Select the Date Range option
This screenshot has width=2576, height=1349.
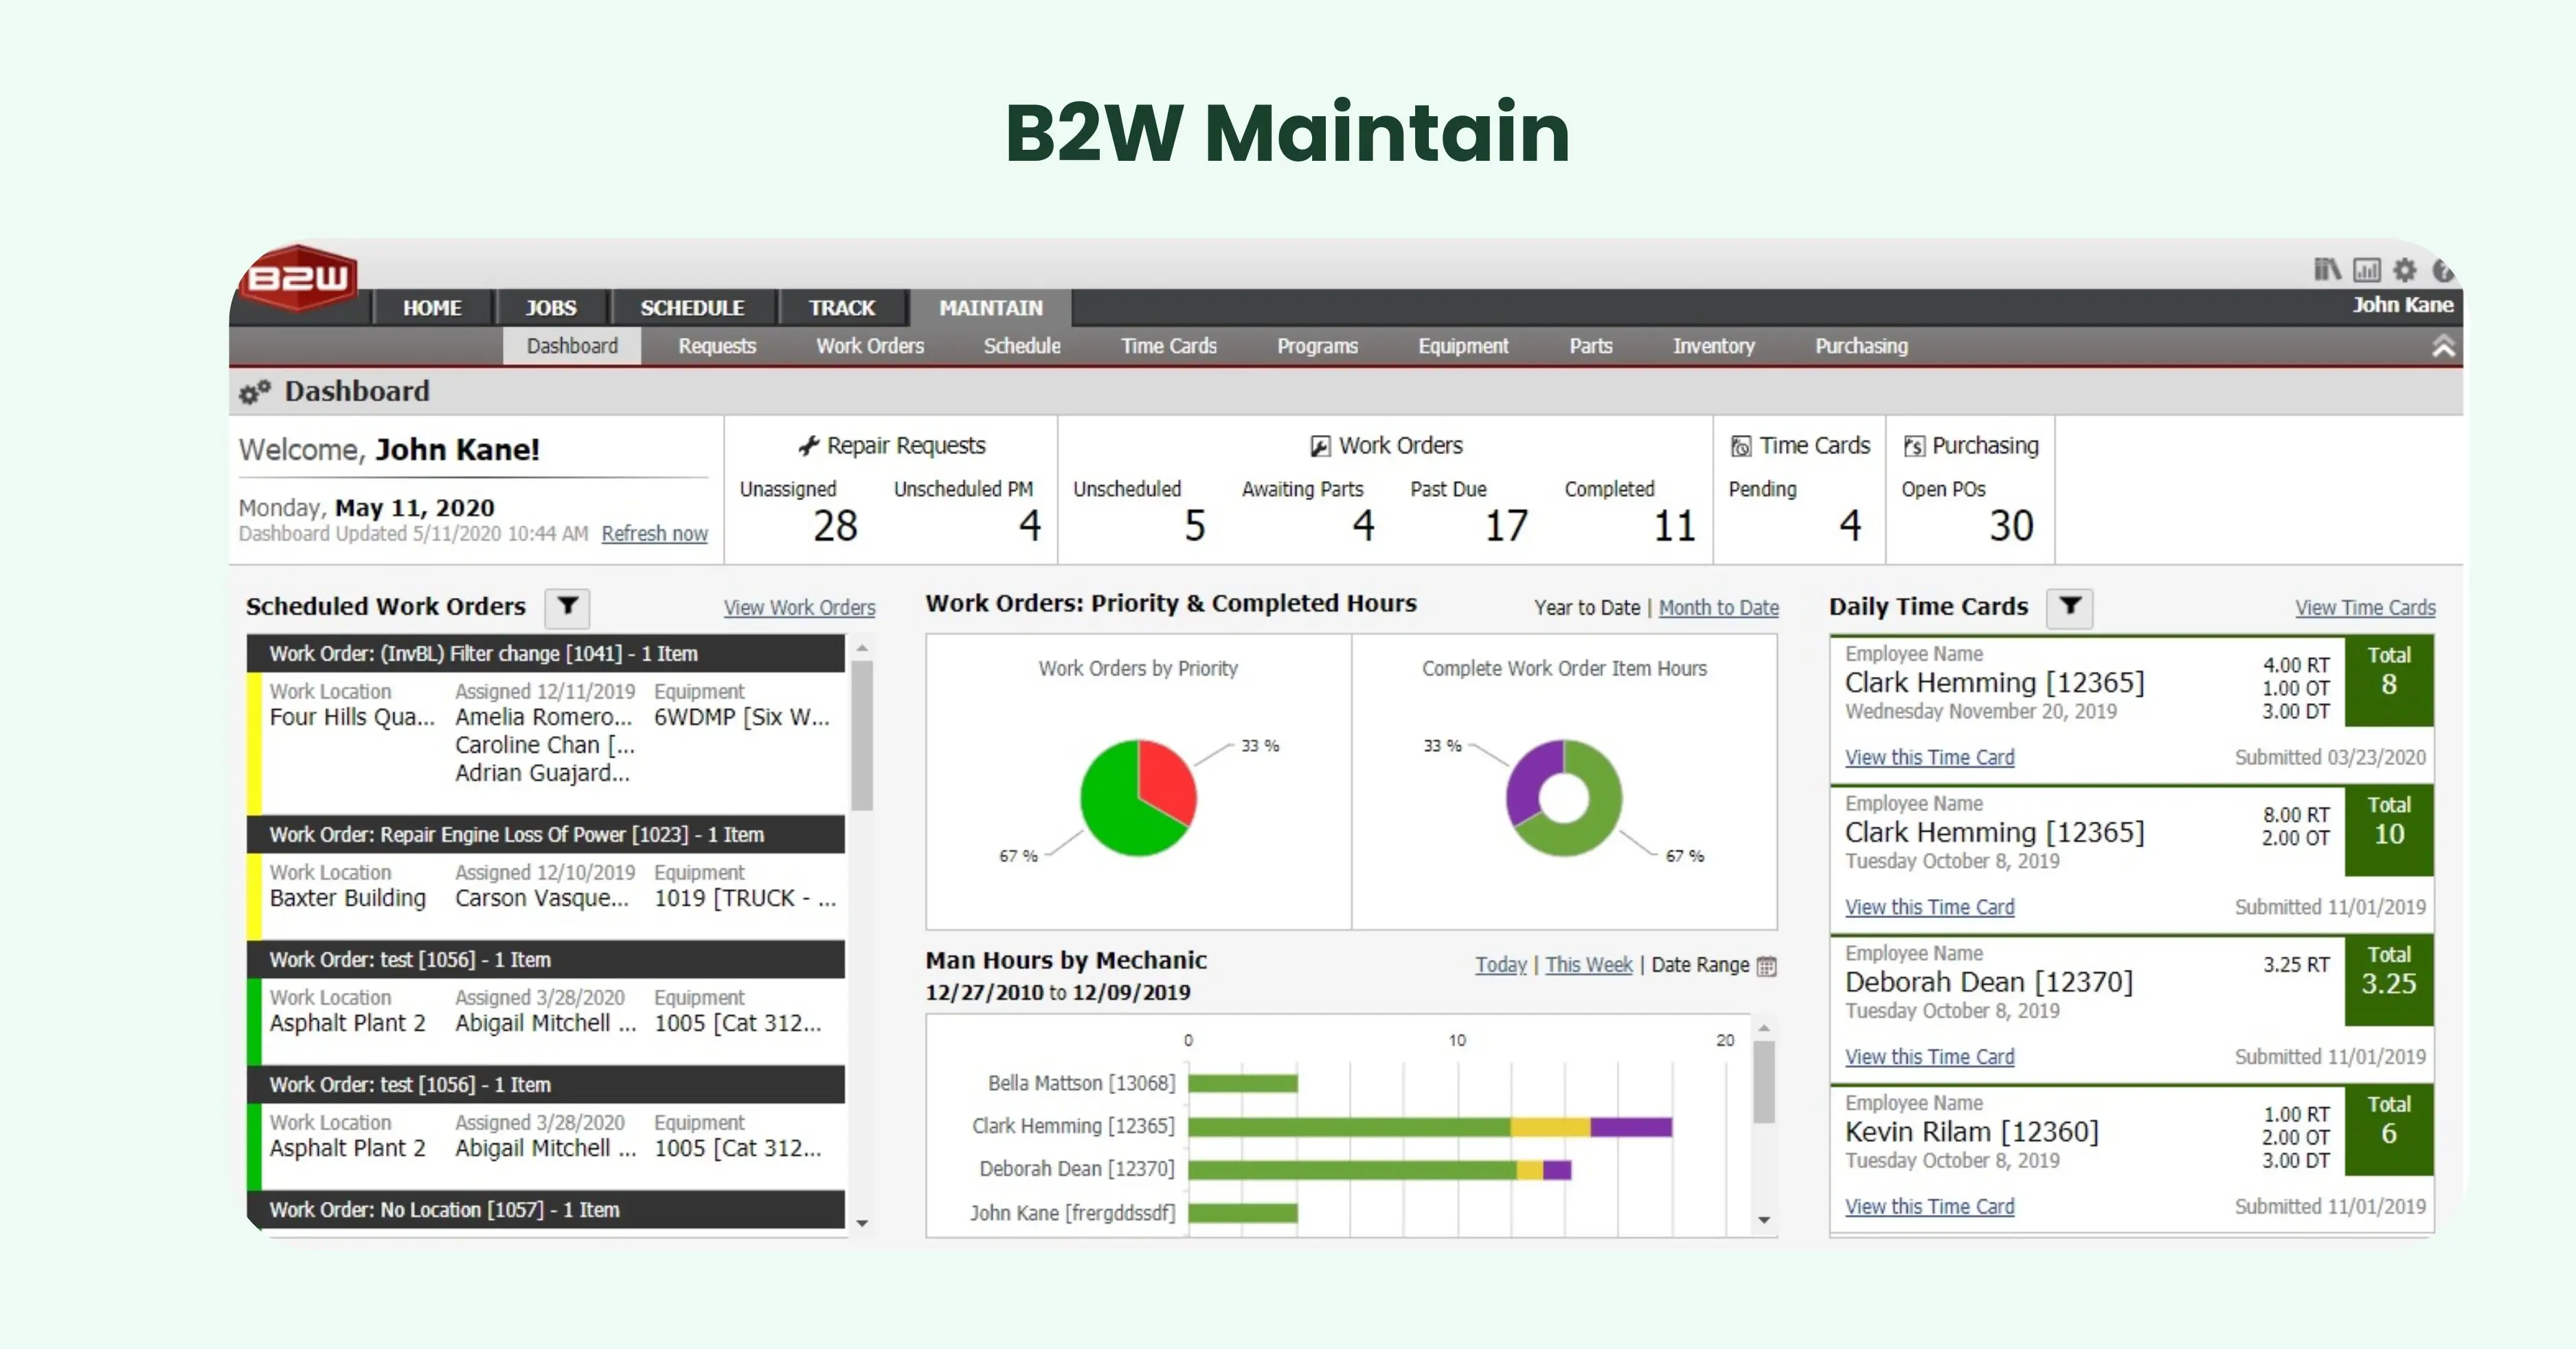coord(1700,965)
